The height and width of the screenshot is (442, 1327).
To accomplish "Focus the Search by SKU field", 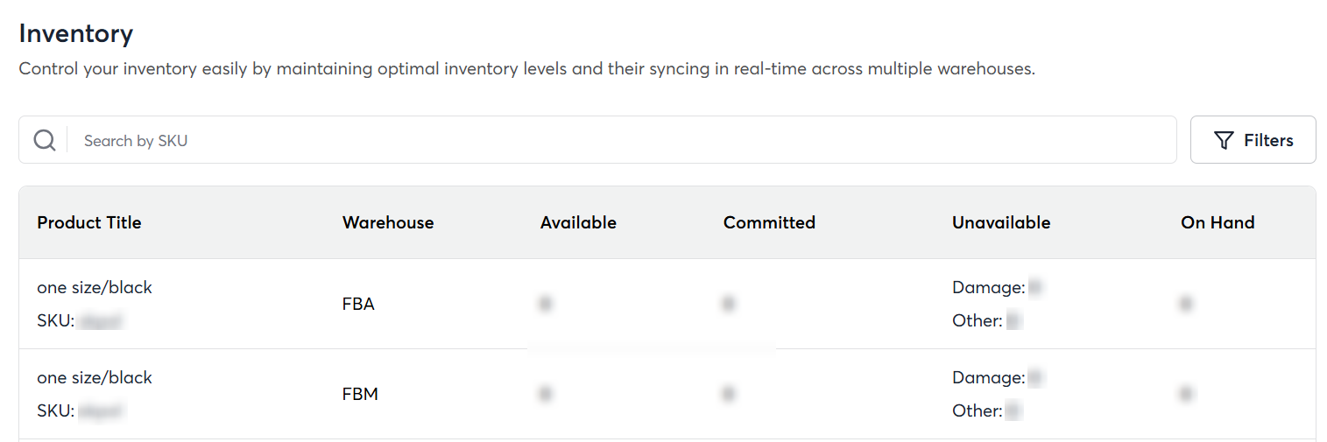I will coord(613,140).
